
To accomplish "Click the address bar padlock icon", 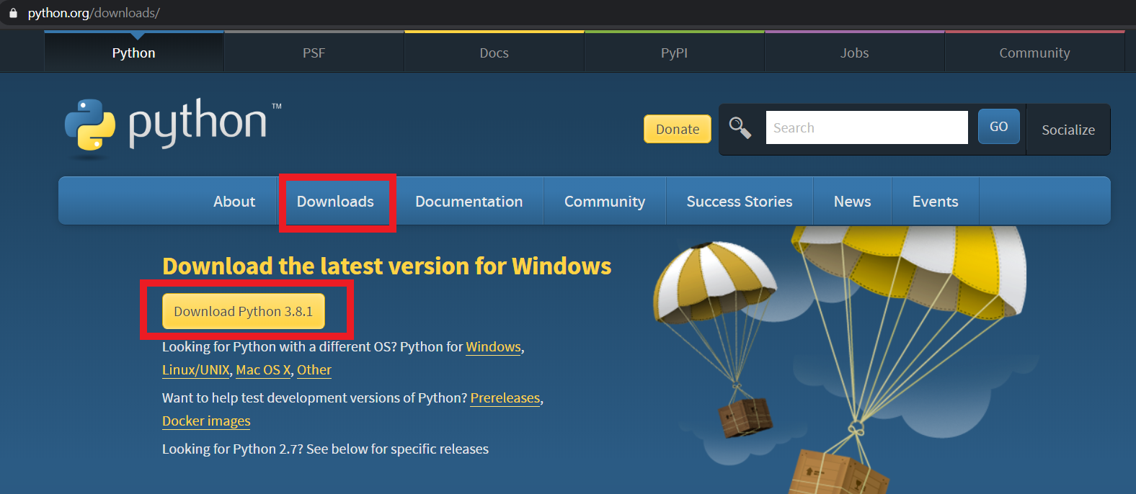I will pyautogui.click(x=13, y=13).
